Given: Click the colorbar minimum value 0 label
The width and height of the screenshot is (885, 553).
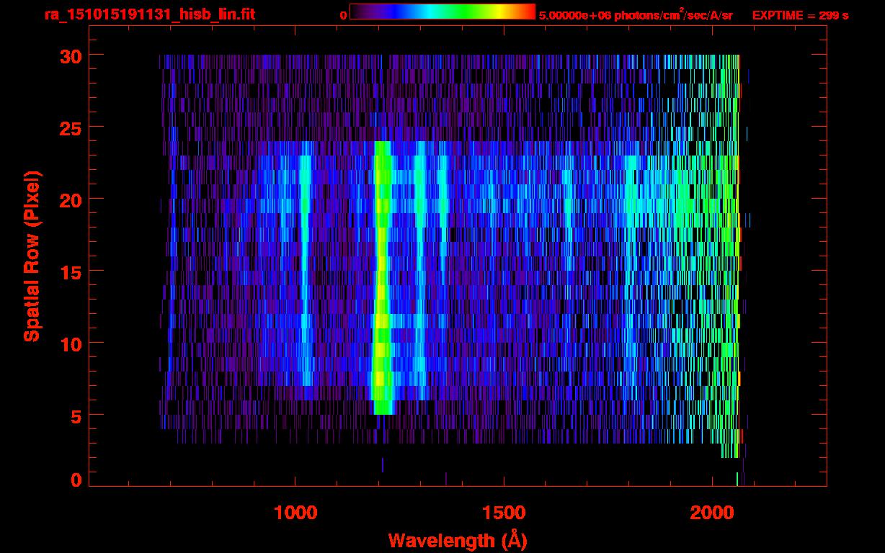Looking at the screenshot, I should pos(343,15).
